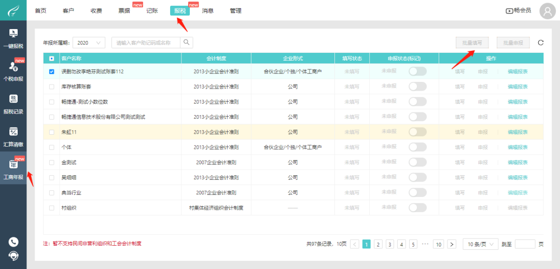This screenshot has height=269, width=560.
Task: Go to previous page arrow
Action: [x=355, y=245]
